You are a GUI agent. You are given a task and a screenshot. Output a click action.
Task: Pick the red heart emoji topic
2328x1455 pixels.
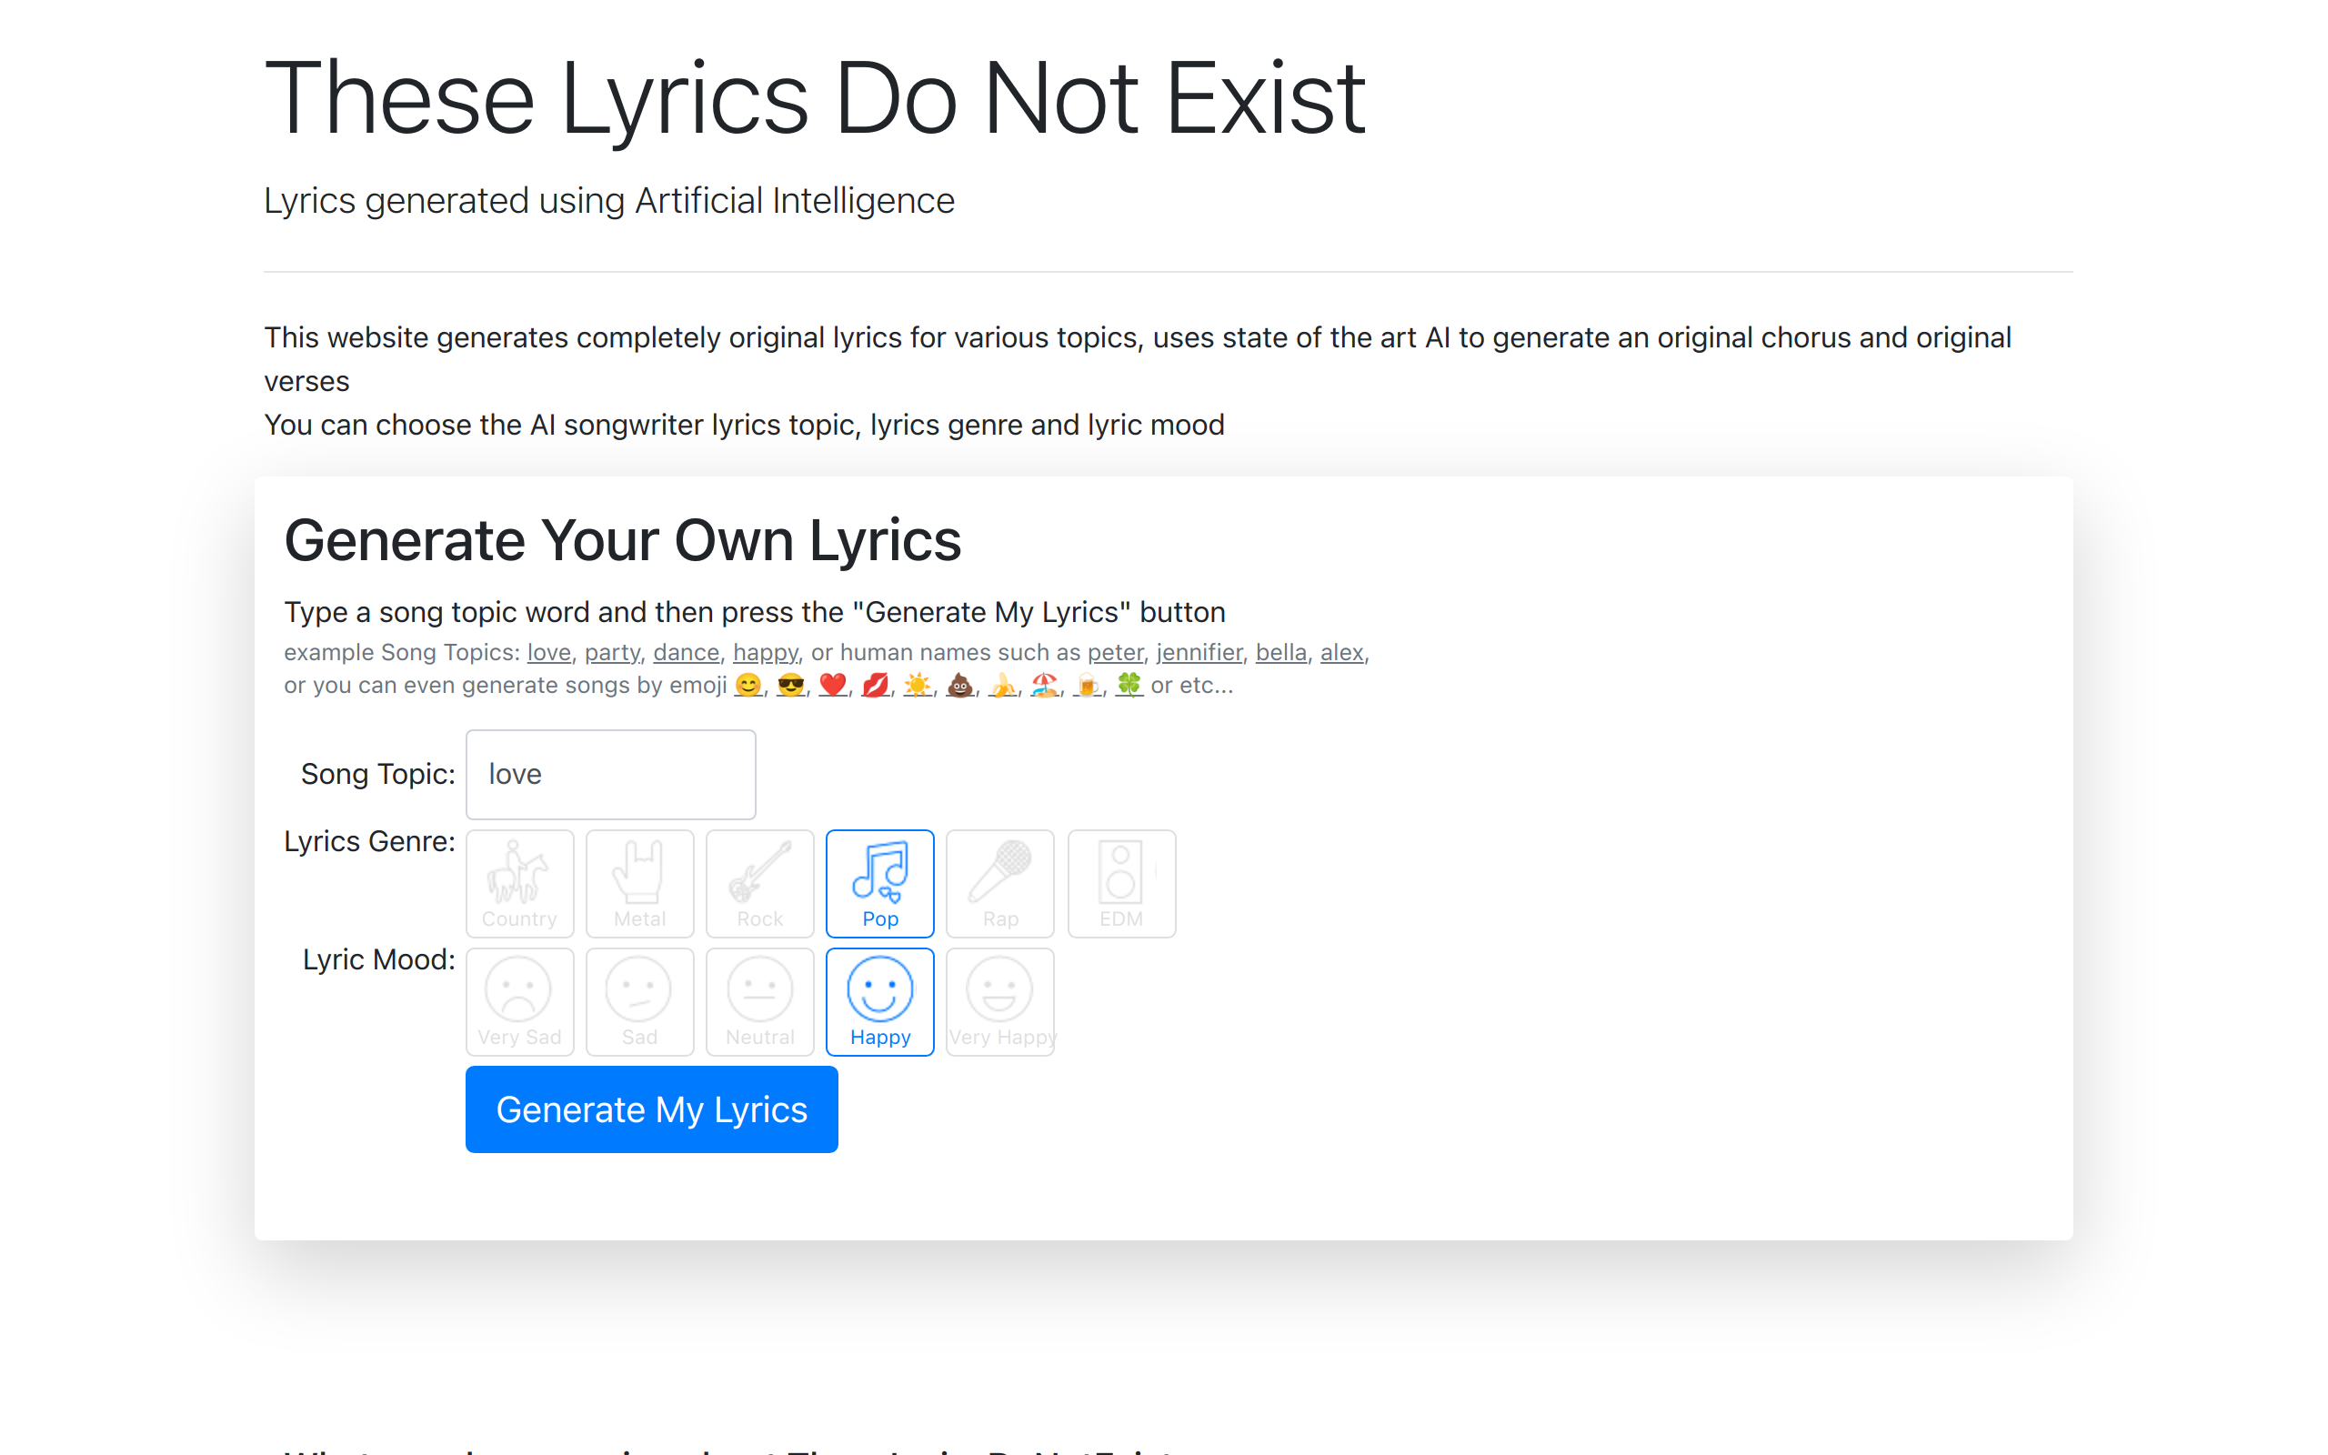pos(833,685)
